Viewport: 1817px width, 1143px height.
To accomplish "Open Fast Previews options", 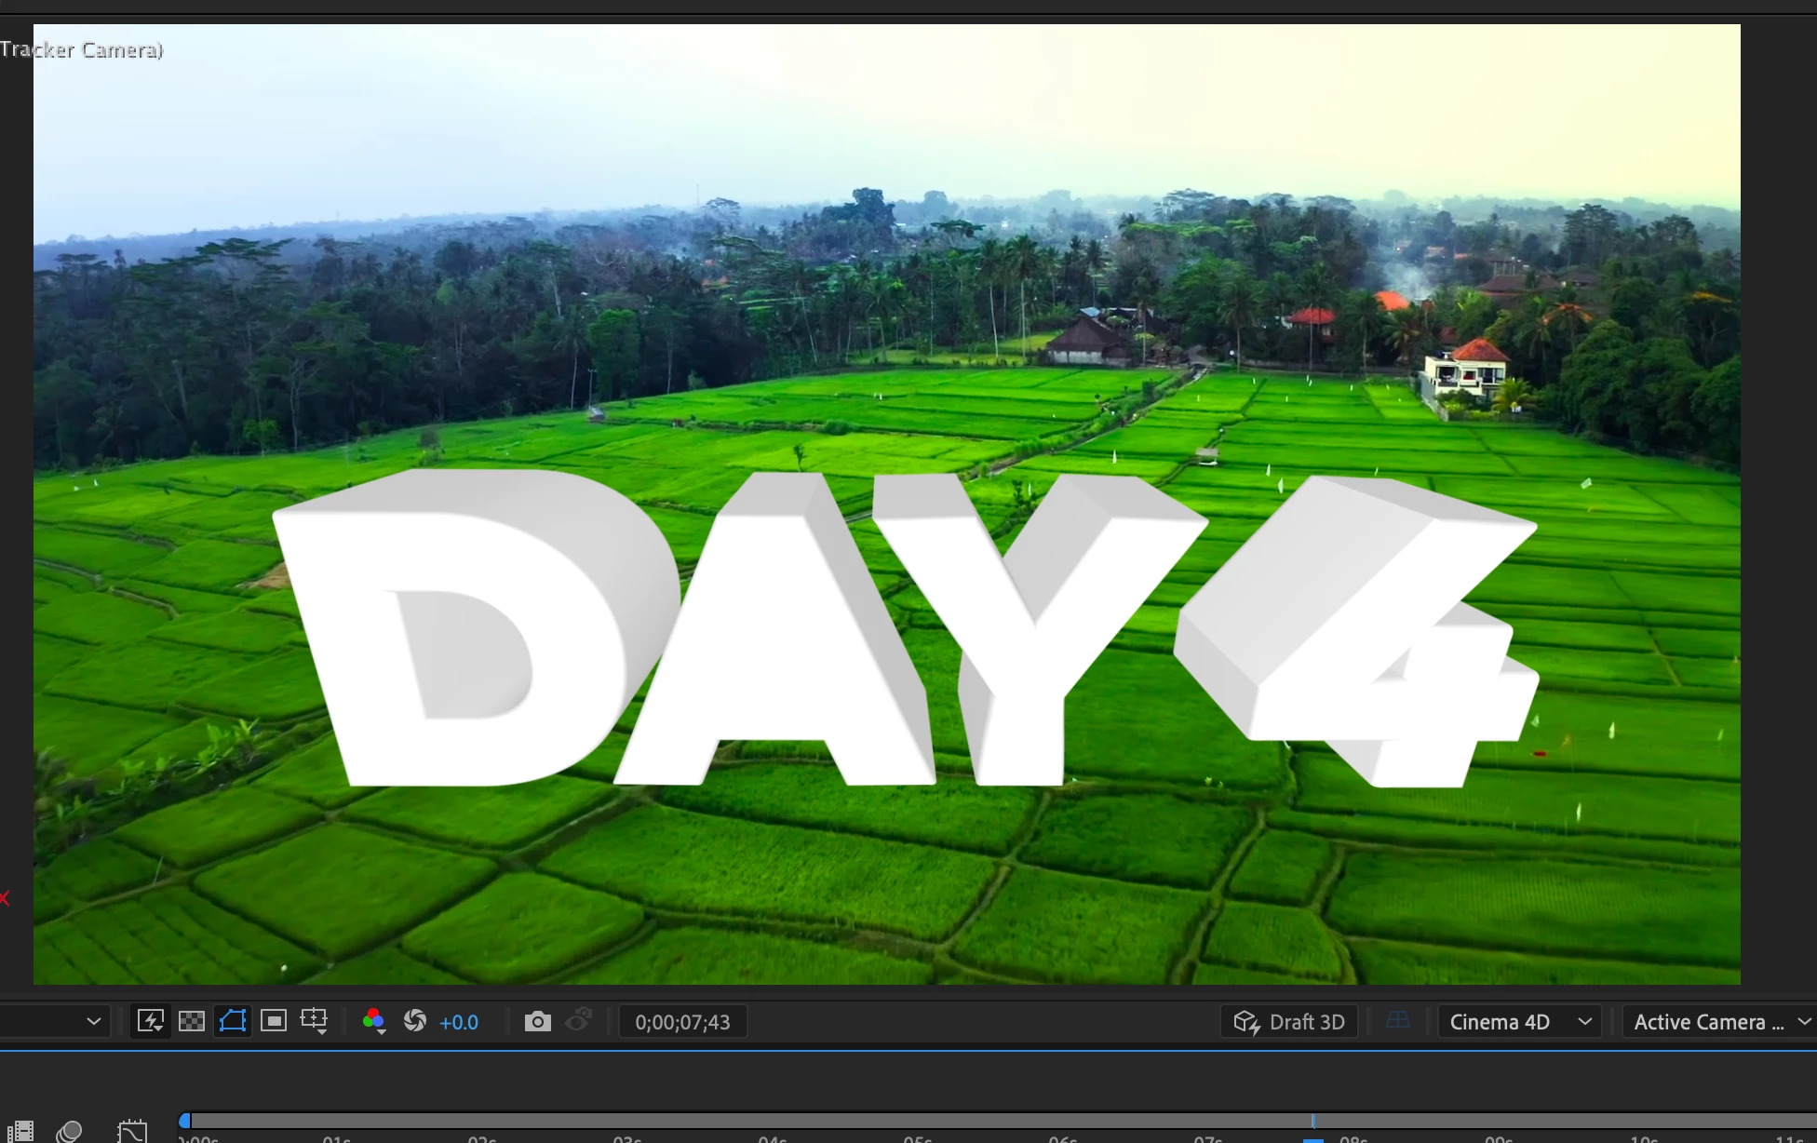I will (150, 1021).
